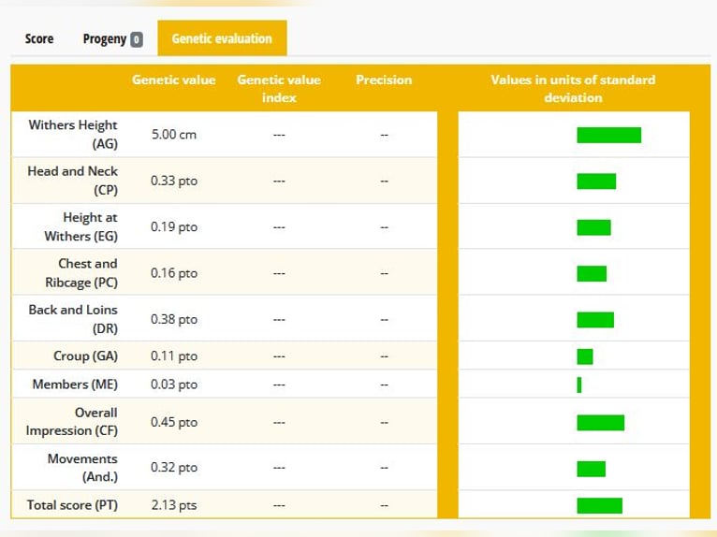
Task: Click the small Members (ME) green bar
Action: [579, 385]
